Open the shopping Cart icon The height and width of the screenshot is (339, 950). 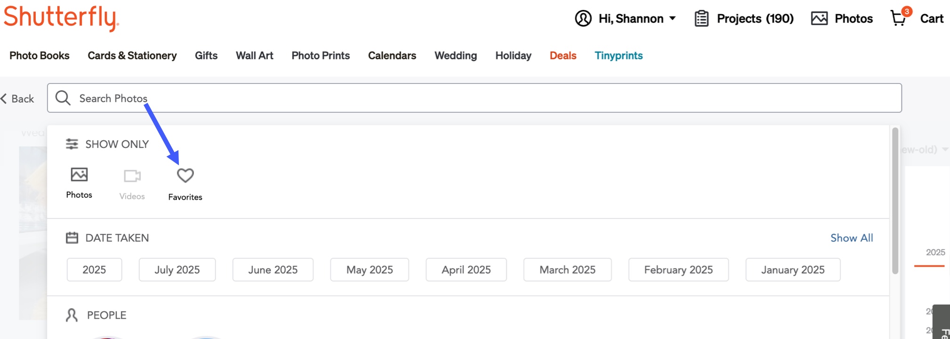tap(899, 18)
